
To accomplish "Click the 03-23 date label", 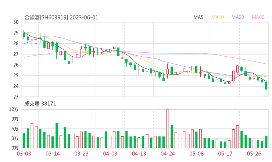I will coord(81,154).
